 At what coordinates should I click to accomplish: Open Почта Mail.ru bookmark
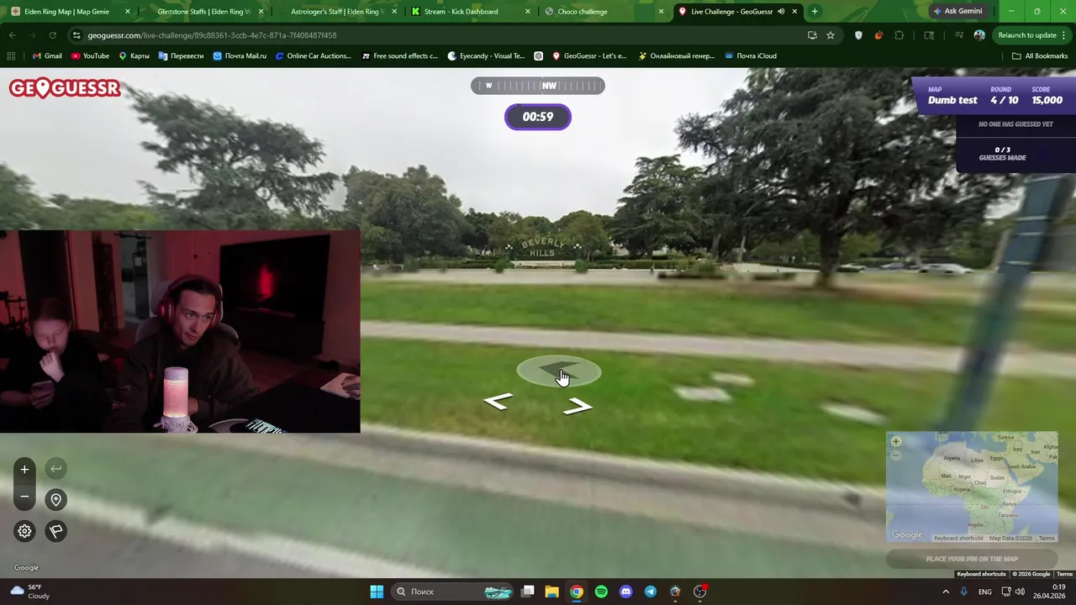pos(240,56)
